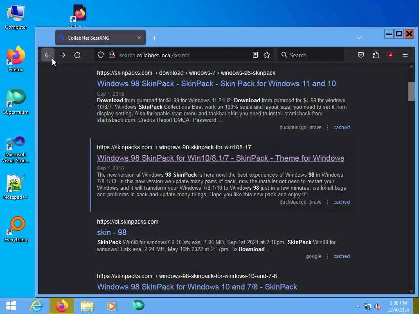Focus the toolbar Search box
Viewport: 419px width, 314px height.
[x=311, y=55]
